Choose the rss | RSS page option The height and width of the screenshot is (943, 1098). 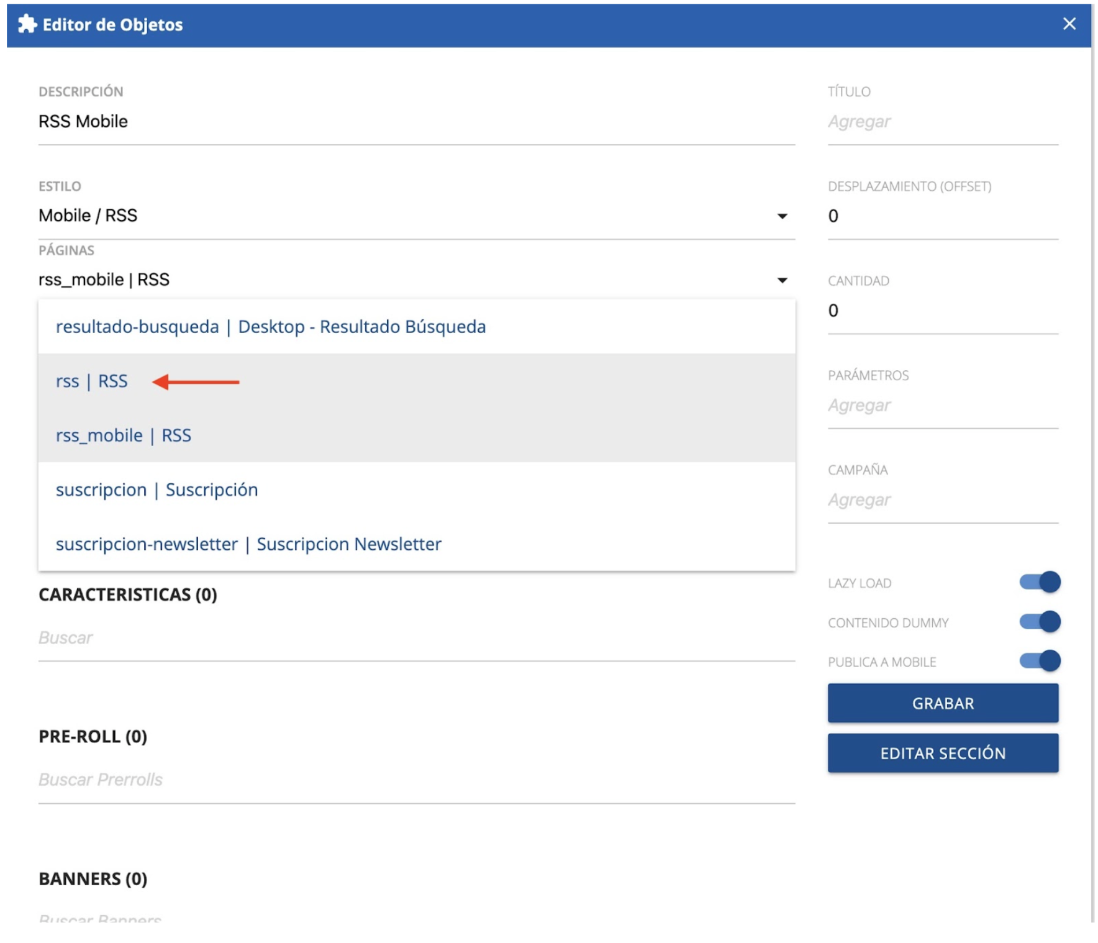click(x=417, y=381)
